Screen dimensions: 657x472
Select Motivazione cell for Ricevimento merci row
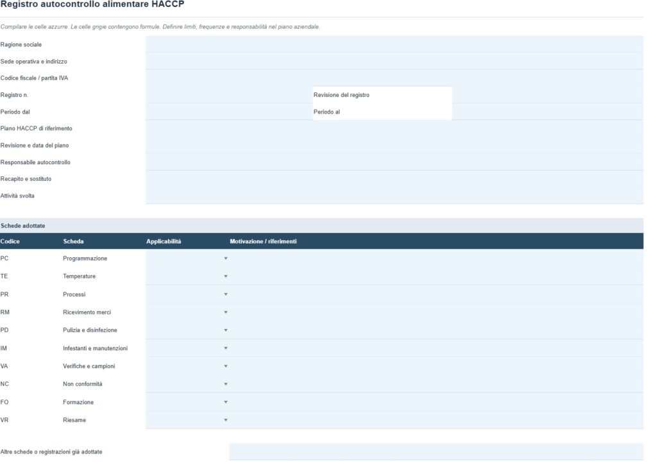(436, 312)
